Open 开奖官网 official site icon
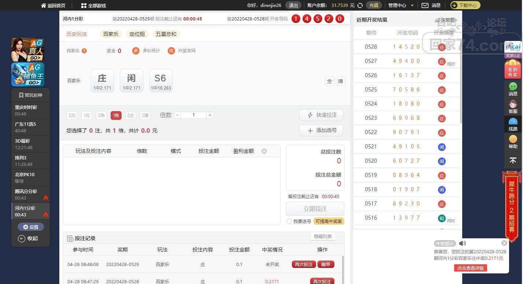Image resolution: width=523 pixels, height=284 pixels. tap(171, 51)
